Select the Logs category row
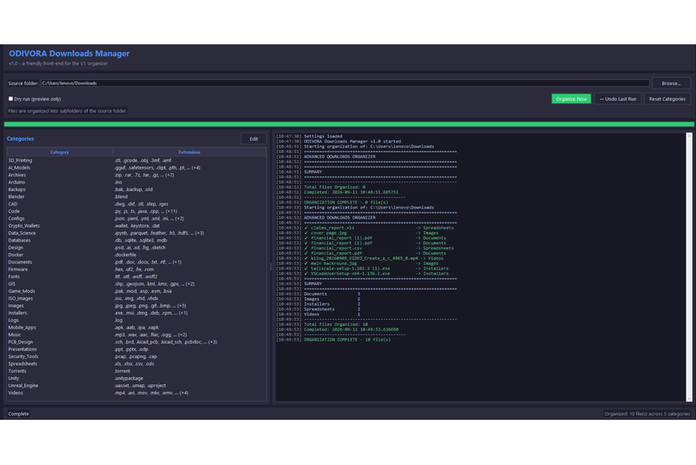The image size is (696, 465). tap(137, 320)
